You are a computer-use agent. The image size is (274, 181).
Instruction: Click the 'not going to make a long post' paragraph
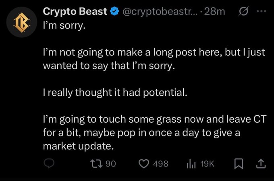(154, 59)
